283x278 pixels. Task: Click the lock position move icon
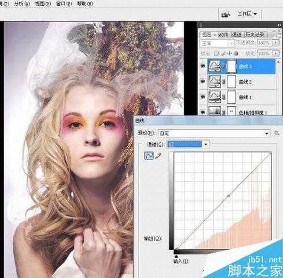[230, 53]
